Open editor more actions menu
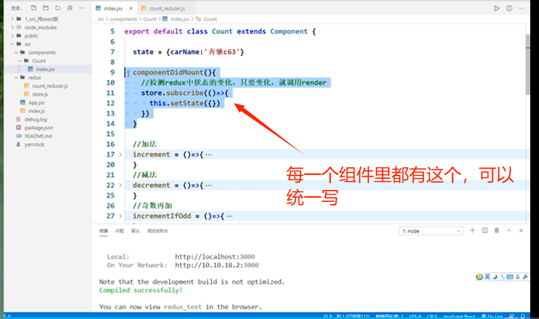Viewport: 539px width, 319px height. 521,8
